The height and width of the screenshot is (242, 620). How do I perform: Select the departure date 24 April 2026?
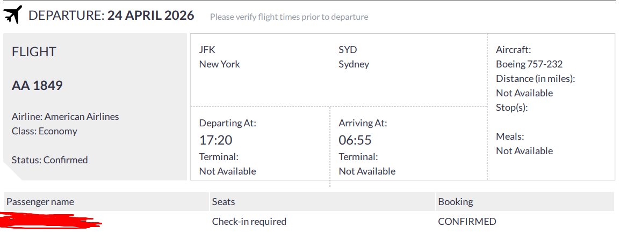[x=150, y=16]
